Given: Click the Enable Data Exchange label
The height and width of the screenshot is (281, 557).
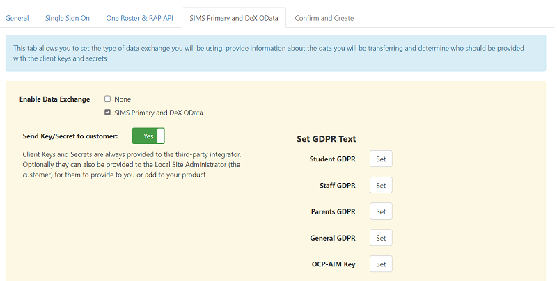Looking at the screenshot, I should [56, 99].
